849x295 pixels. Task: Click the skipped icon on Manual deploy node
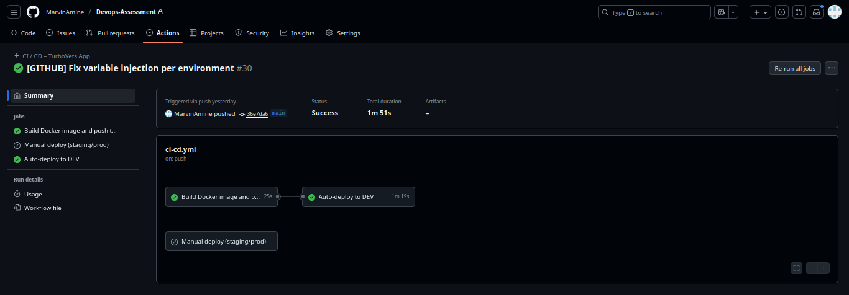click(x=175, y=242)
